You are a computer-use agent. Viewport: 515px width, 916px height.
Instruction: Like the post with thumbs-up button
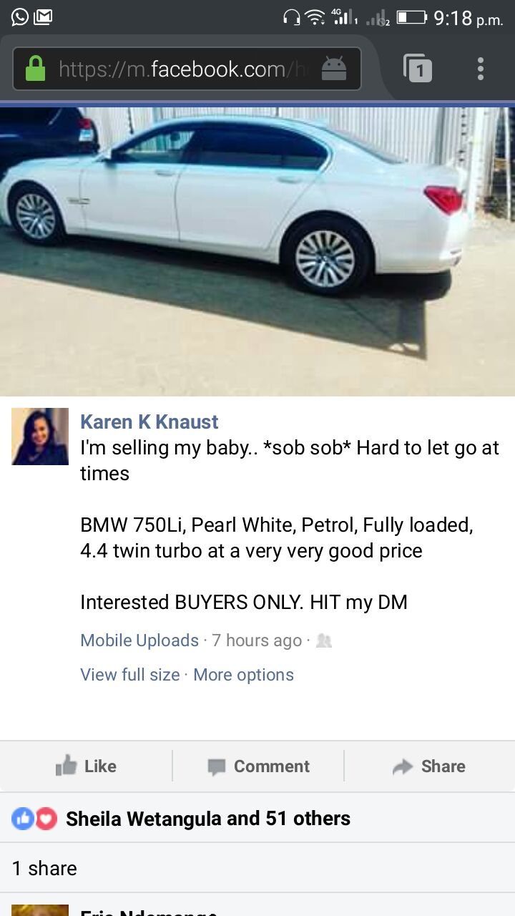point(86,766)
